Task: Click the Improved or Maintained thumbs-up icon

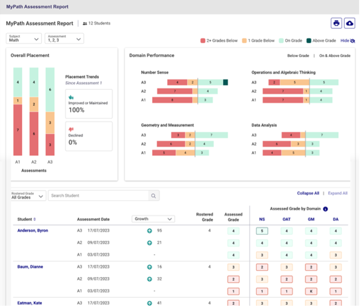Action: [x=72, y=97]
